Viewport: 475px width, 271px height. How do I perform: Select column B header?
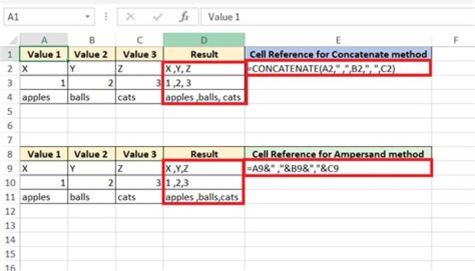[x=92, y=40]
